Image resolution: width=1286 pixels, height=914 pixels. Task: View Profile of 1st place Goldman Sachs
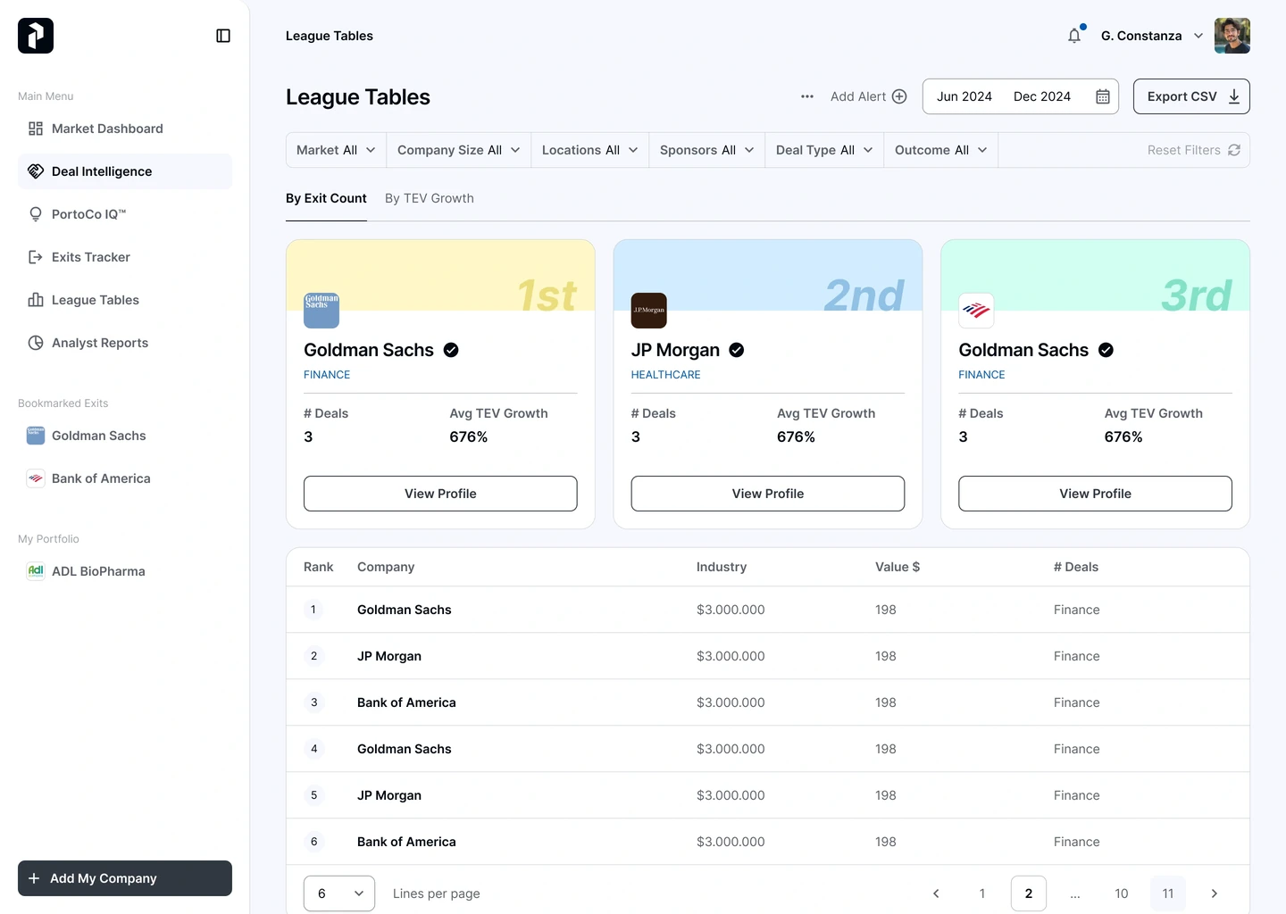tap(440, 494)
